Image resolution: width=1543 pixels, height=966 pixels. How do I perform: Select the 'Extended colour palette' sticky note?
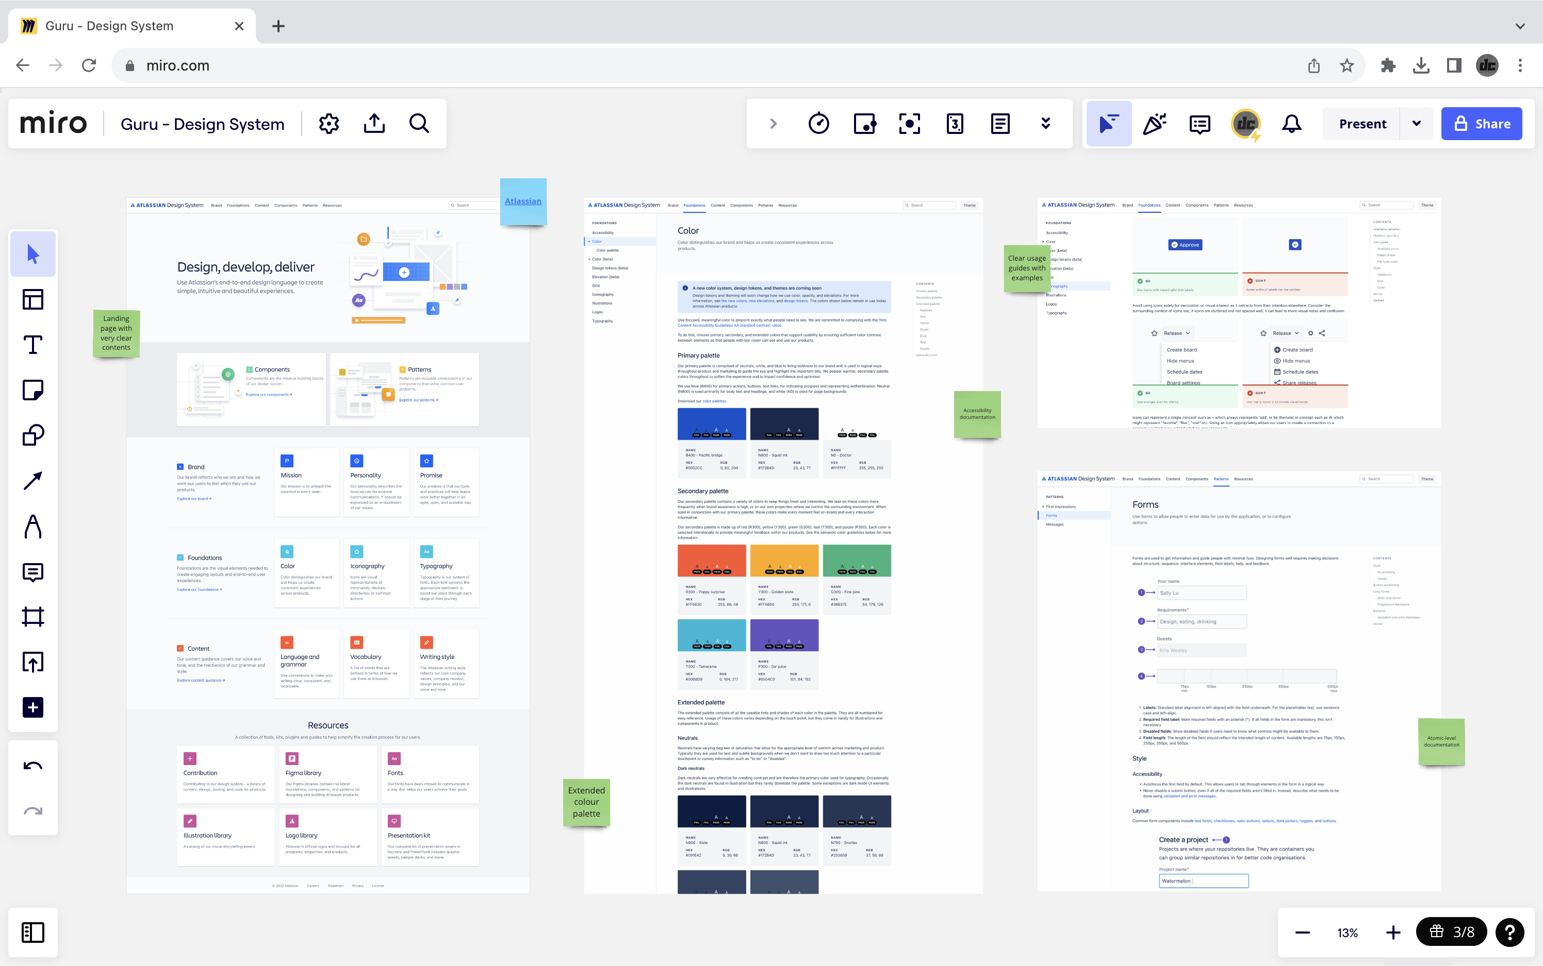(586, 802)
